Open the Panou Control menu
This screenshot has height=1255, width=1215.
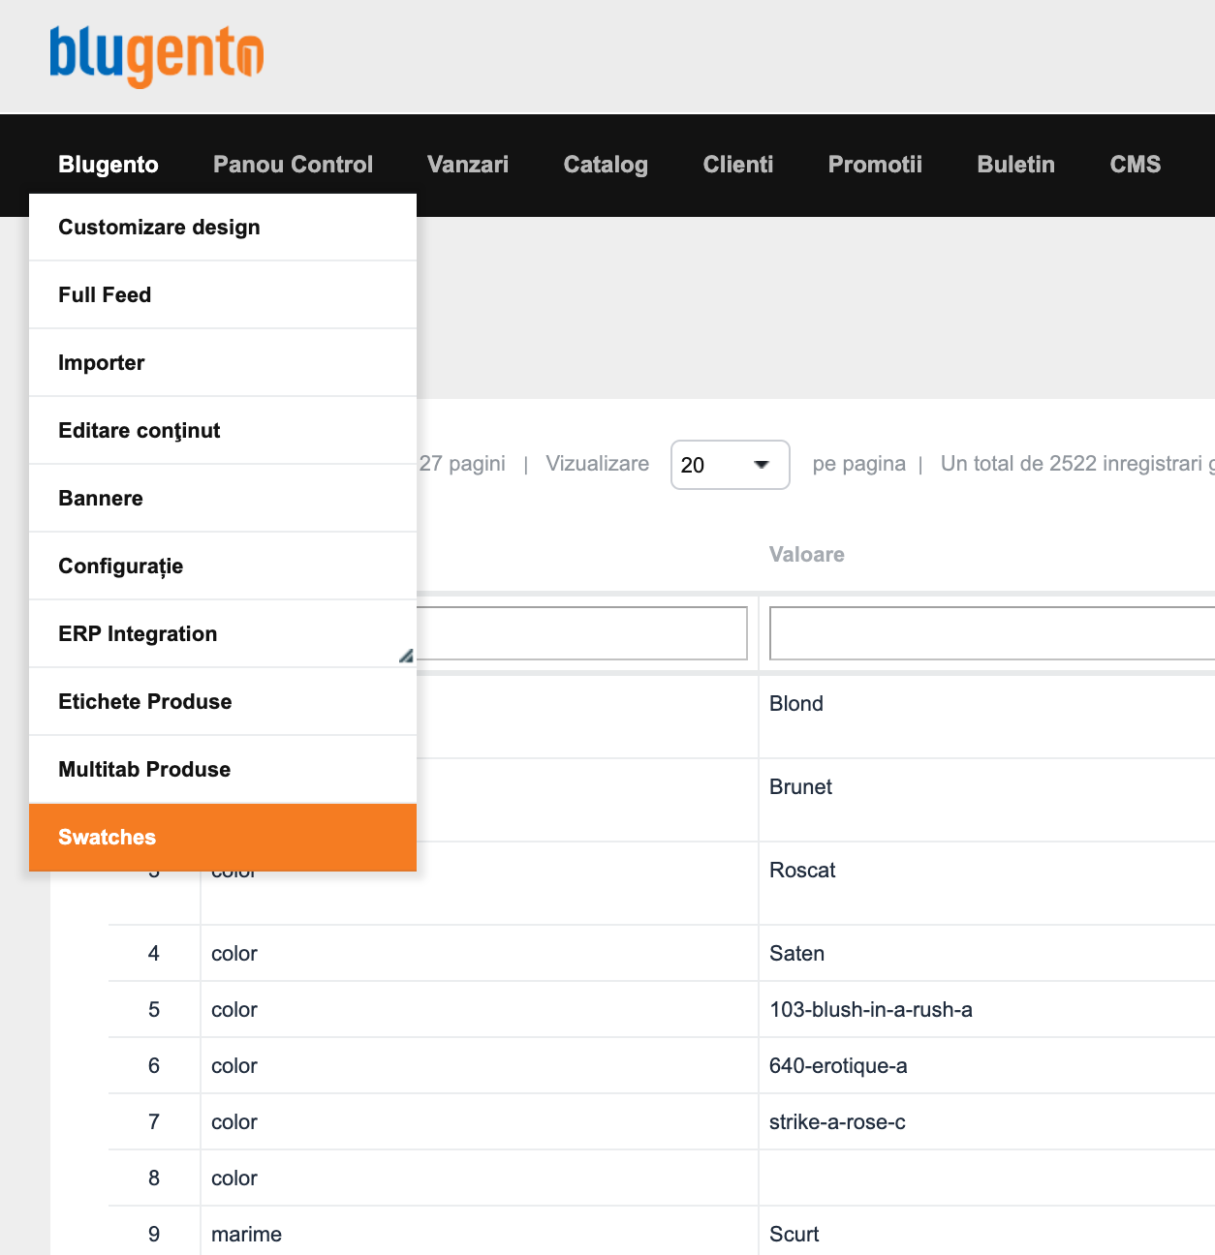(x=293, y=165)
